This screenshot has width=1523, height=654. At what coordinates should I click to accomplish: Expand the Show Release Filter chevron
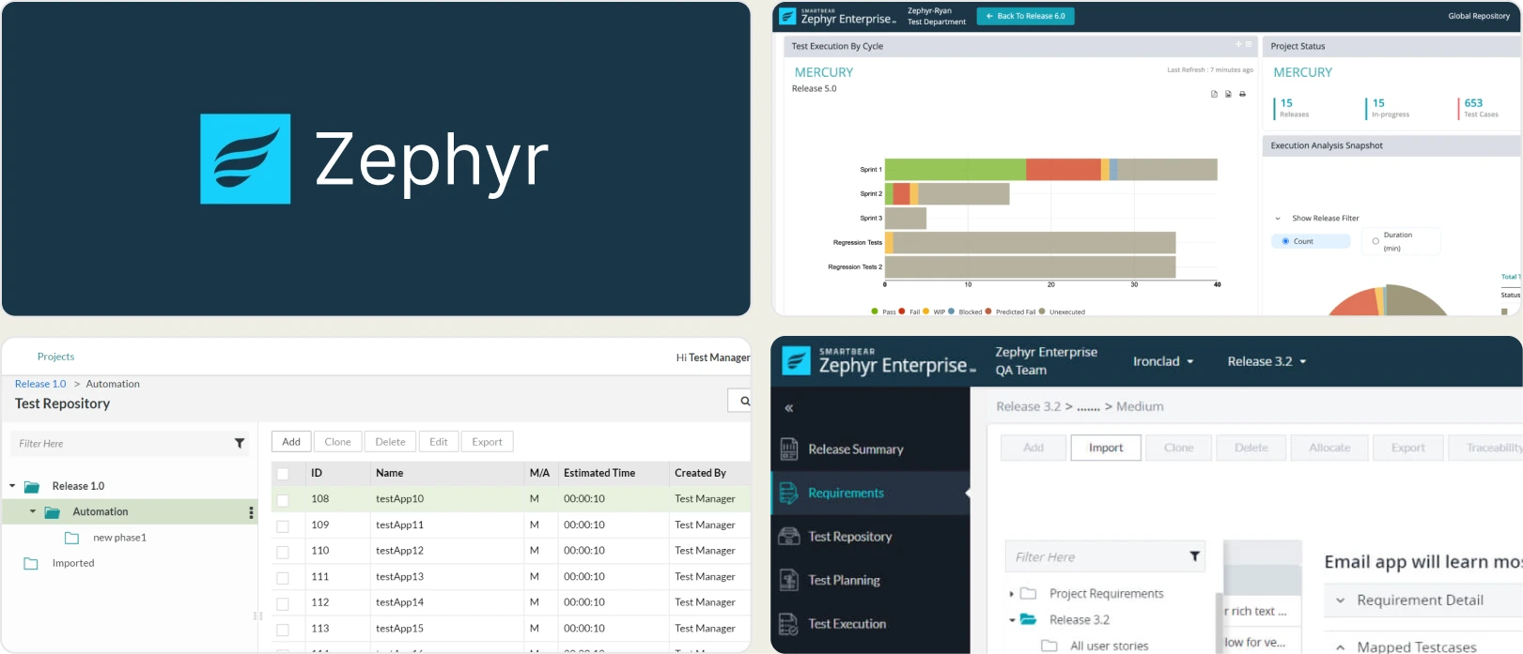coord(1278,219)
